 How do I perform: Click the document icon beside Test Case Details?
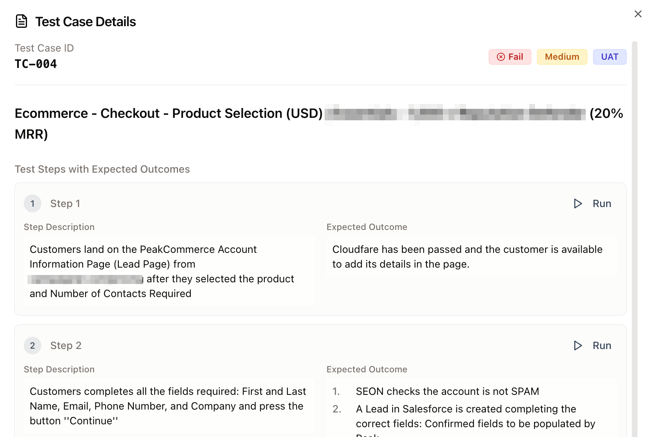tap(21, 21)
